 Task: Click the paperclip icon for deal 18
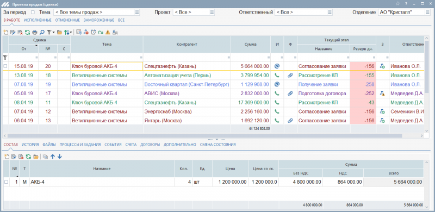[x=290, y=75]
